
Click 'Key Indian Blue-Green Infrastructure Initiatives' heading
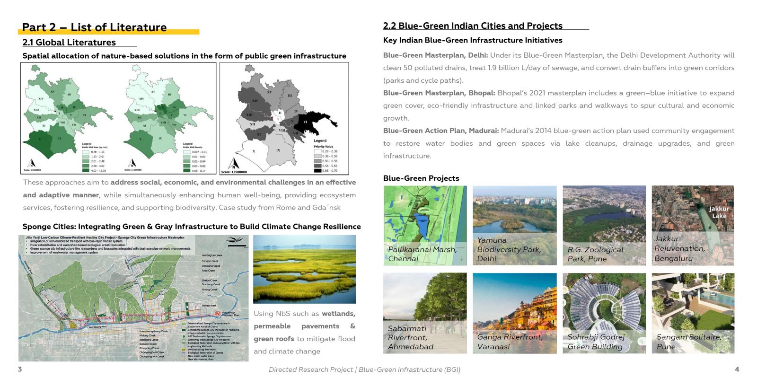click(473, 40)
